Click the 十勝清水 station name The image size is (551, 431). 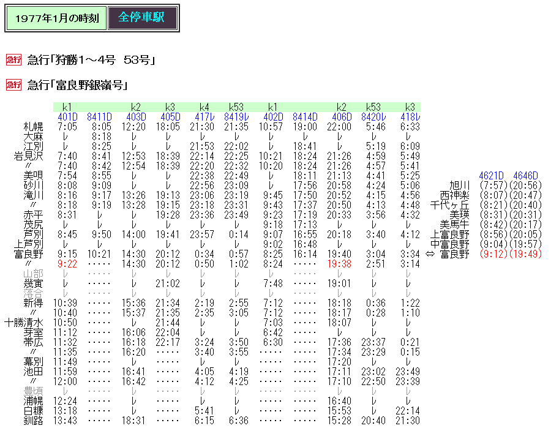(x=24, y=323)
